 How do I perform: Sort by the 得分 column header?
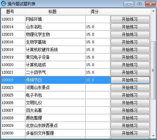tap(98, 12)
